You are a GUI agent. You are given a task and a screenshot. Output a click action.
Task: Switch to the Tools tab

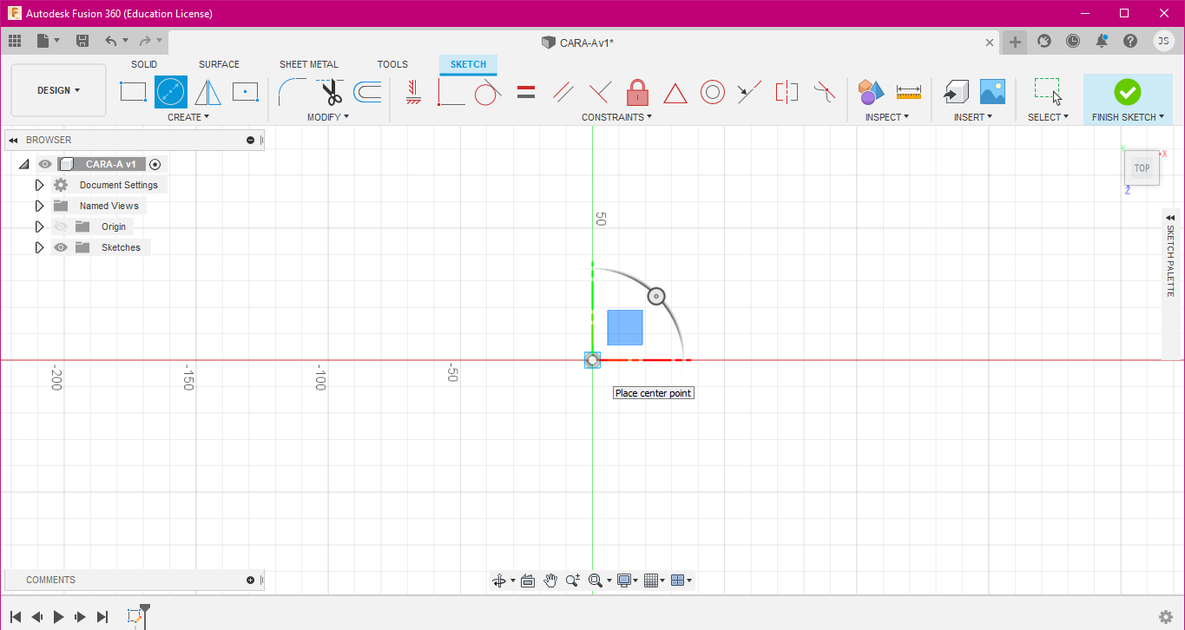[x=392, y=64]
